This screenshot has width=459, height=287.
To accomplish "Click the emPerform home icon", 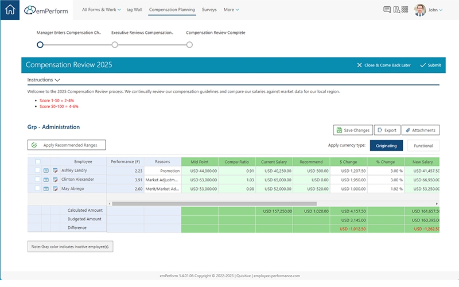I will pyautogui.click(x=10, y=10).
